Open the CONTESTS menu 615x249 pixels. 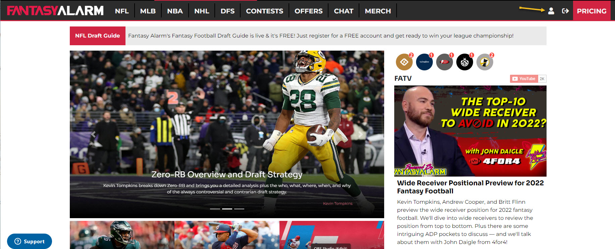point(265,11)
